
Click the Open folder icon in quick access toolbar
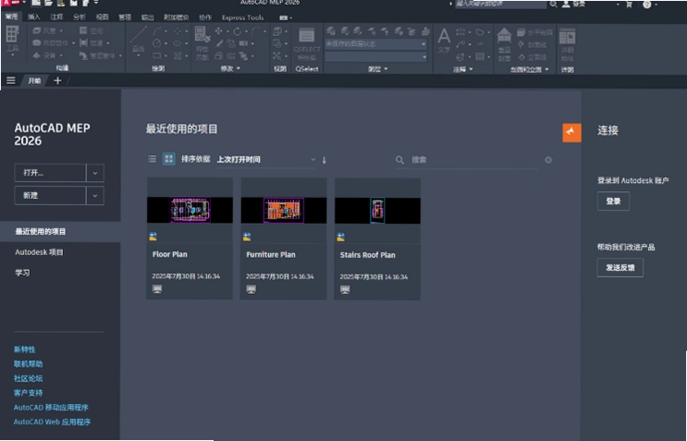coord(49,4)
